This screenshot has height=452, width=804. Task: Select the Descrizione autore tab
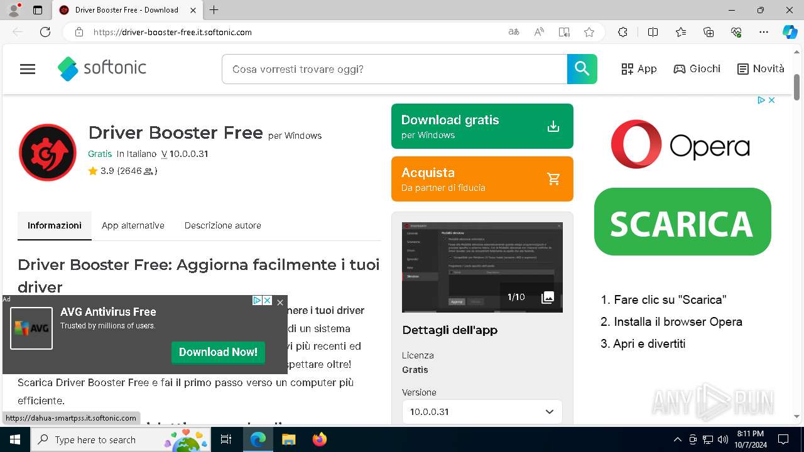coord(223,225)
